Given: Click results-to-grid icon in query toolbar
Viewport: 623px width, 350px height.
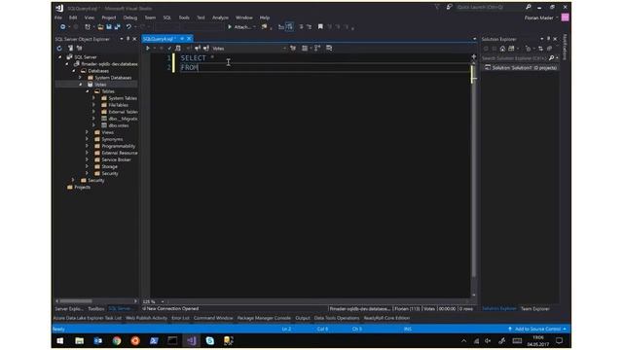Looking at the screenshot, I should pos(305,48).
